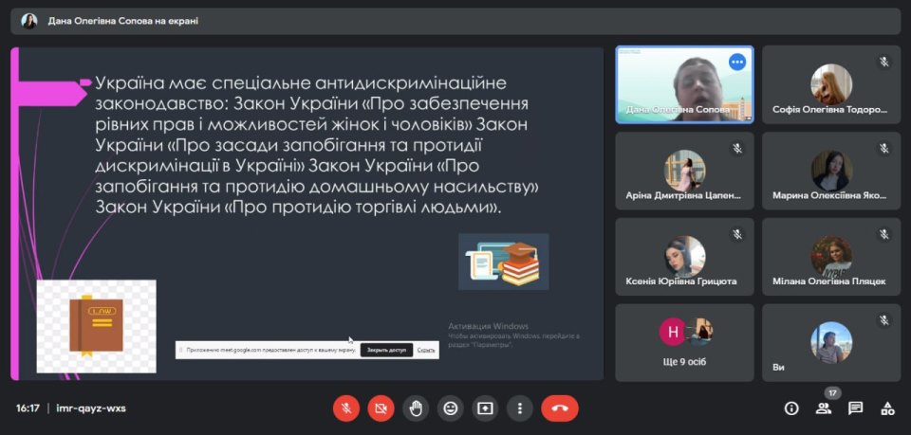Click your own 'Ви' tile
Viewport: 911px width, 435px height.
[831, 343]
